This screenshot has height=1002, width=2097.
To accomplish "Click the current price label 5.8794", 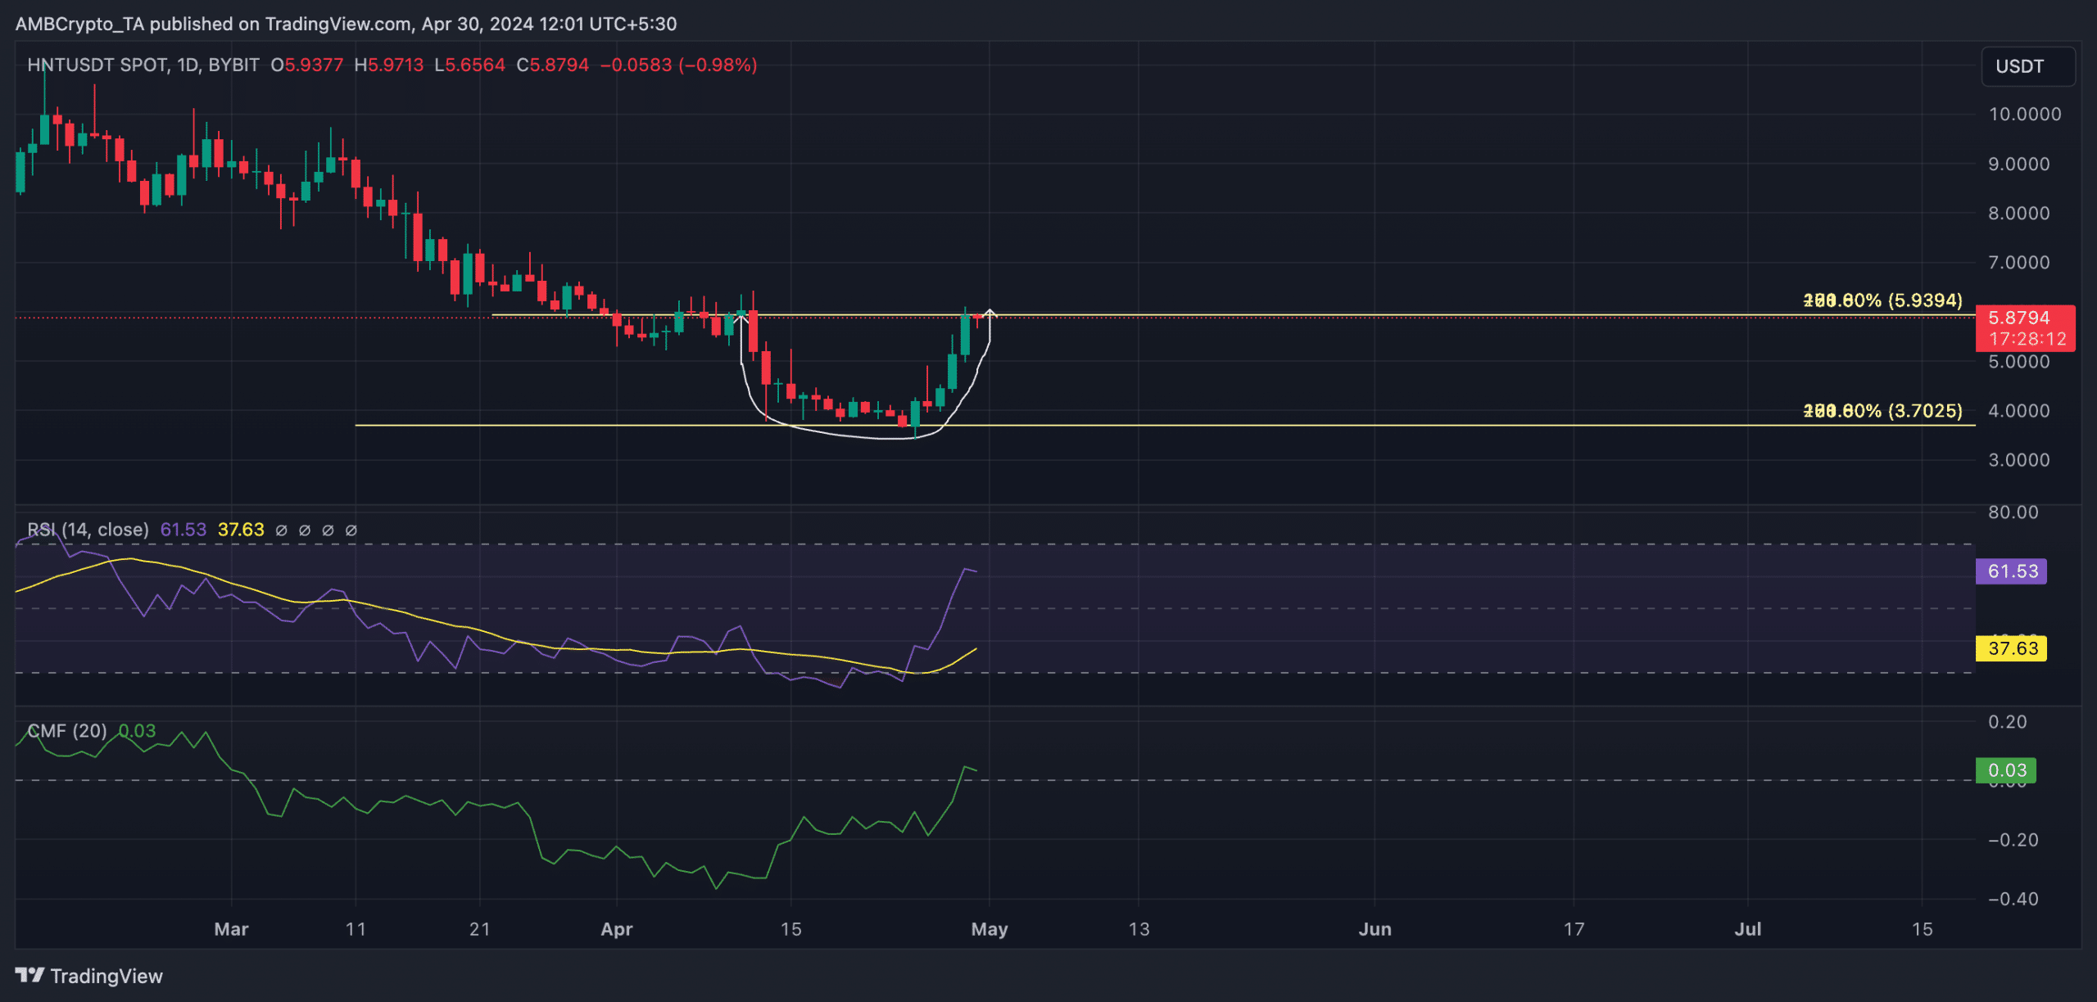I will (x=2025, y=327).
